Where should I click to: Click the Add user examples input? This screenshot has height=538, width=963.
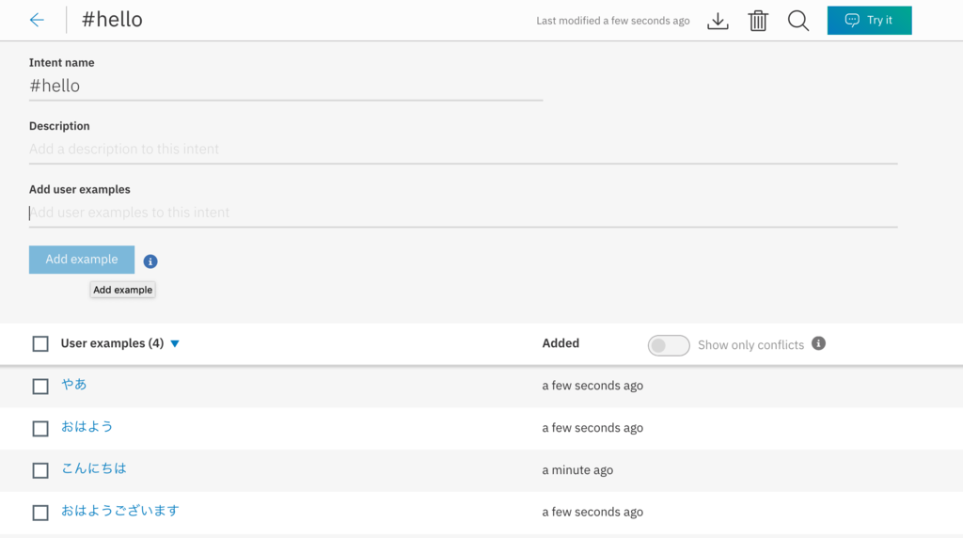[x=463, y=213]
